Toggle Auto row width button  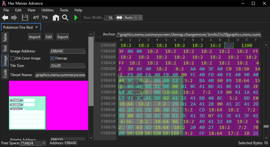pos(129,18)
